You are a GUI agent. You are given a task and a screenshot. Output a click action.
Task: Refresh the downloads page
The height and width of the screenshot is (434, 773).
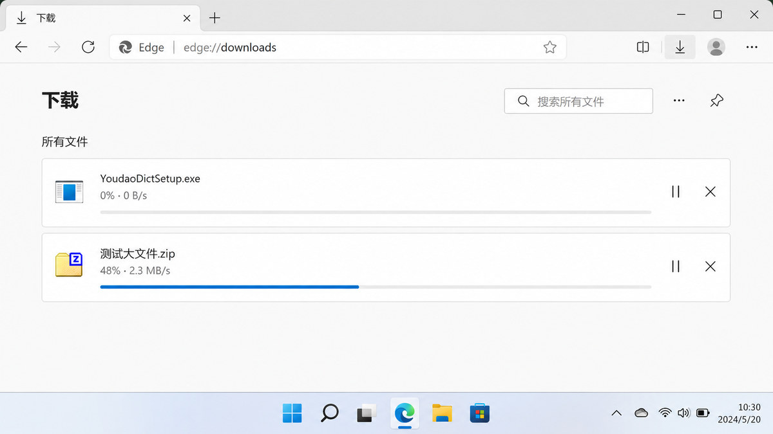coord(88,47)
